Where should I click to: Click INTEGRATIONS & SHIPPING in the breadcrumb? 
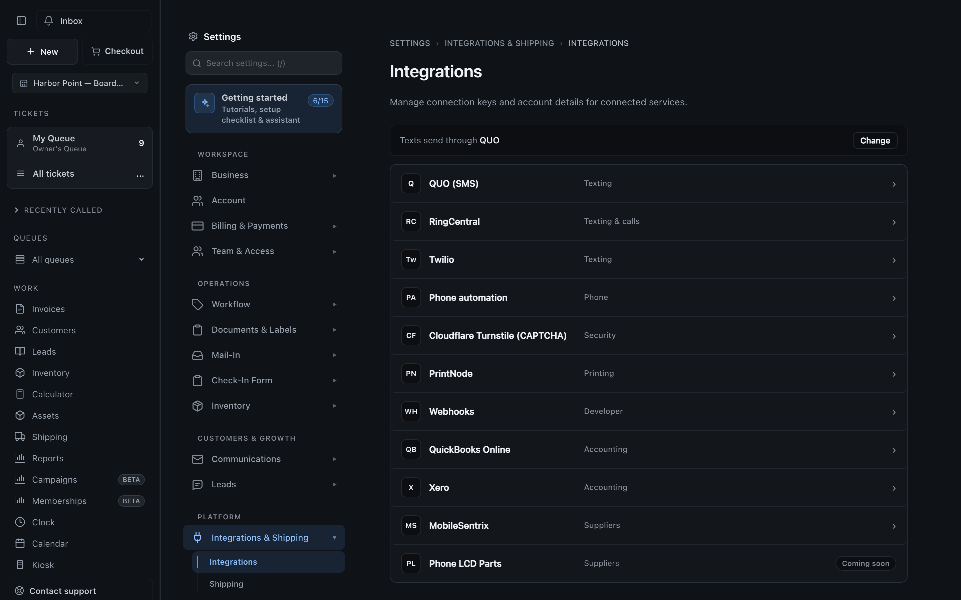click(499, 43)
